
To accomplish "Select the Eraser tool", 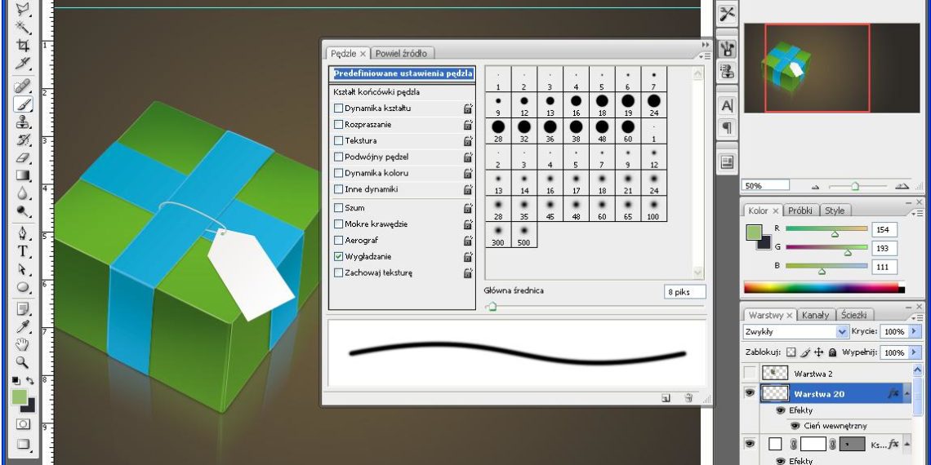I will point(23,157).
